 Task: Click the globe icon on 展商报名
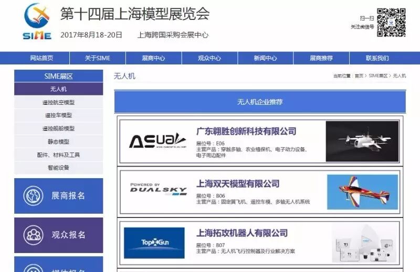(x=33, y=196)
